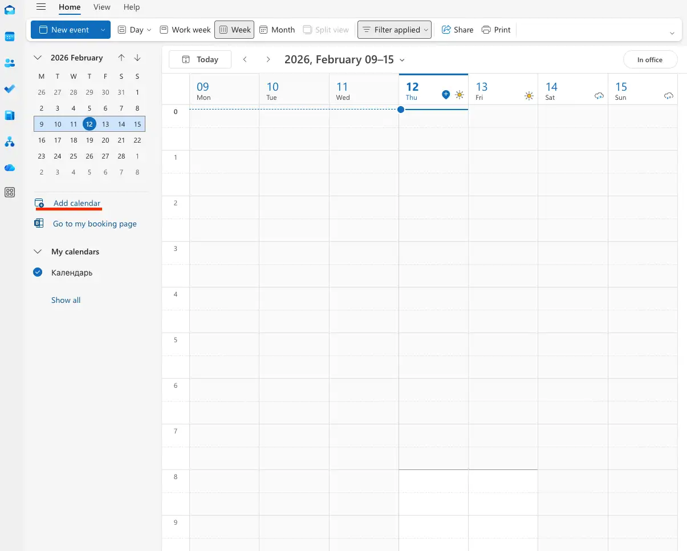Image resolution: width=687 pixels, height=551 pixels.
Task: Switch calendar to Work week view
Action: [185, 29]
